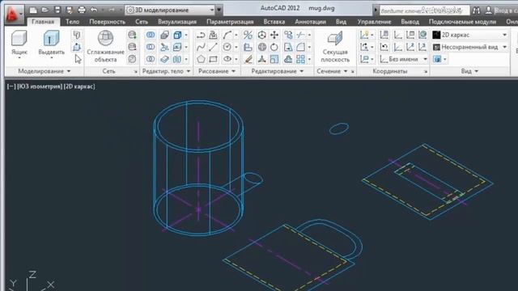The image size is (518, 291).
Task: Open the 2D каркас visual style dropdown in the ribbon
Action: pos(470,35)
